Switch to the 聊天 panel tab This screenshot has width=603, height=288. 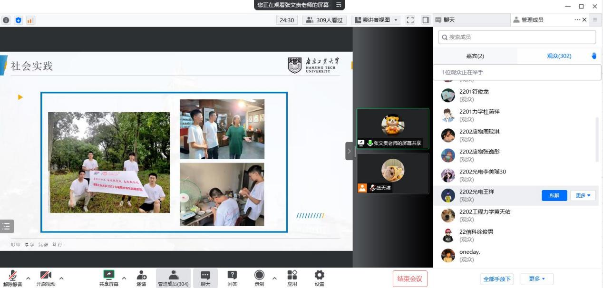coord(449,20)
